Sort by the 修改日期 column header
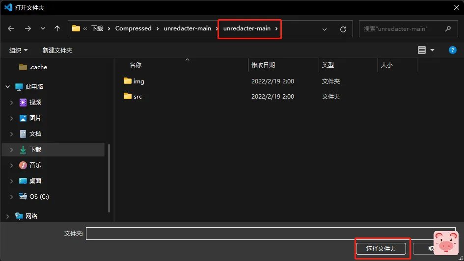 pos(263,65)
